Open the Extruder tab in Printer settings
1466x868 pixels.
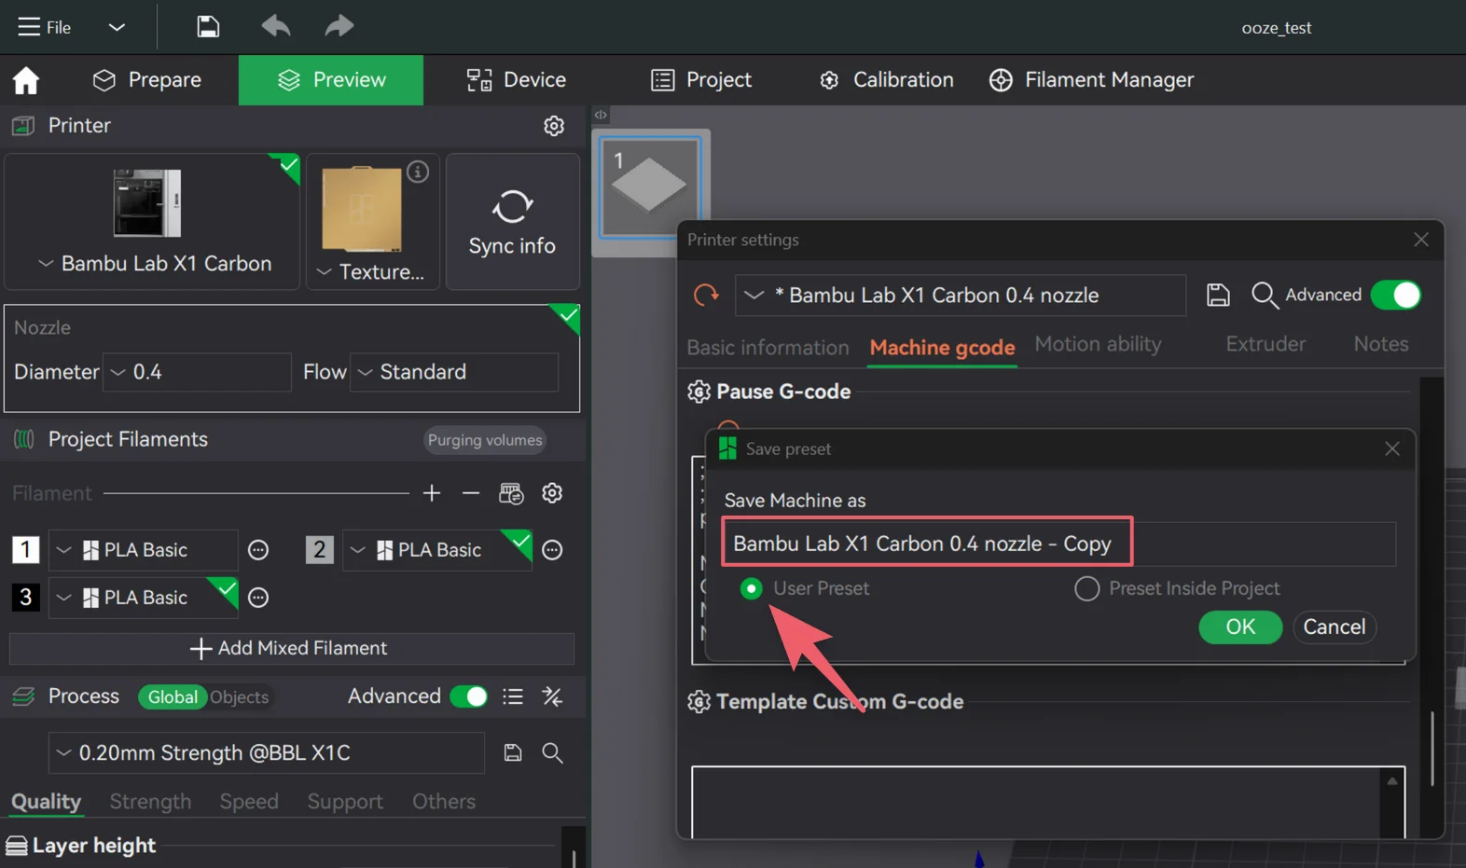pos(1265,344)
